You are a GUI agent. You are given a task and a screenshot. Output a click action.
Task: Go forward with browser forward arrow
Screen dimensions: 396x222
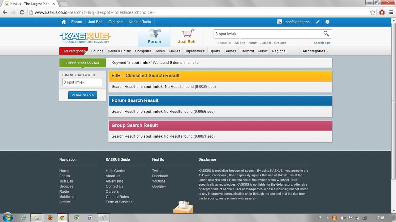click(13, 12)
